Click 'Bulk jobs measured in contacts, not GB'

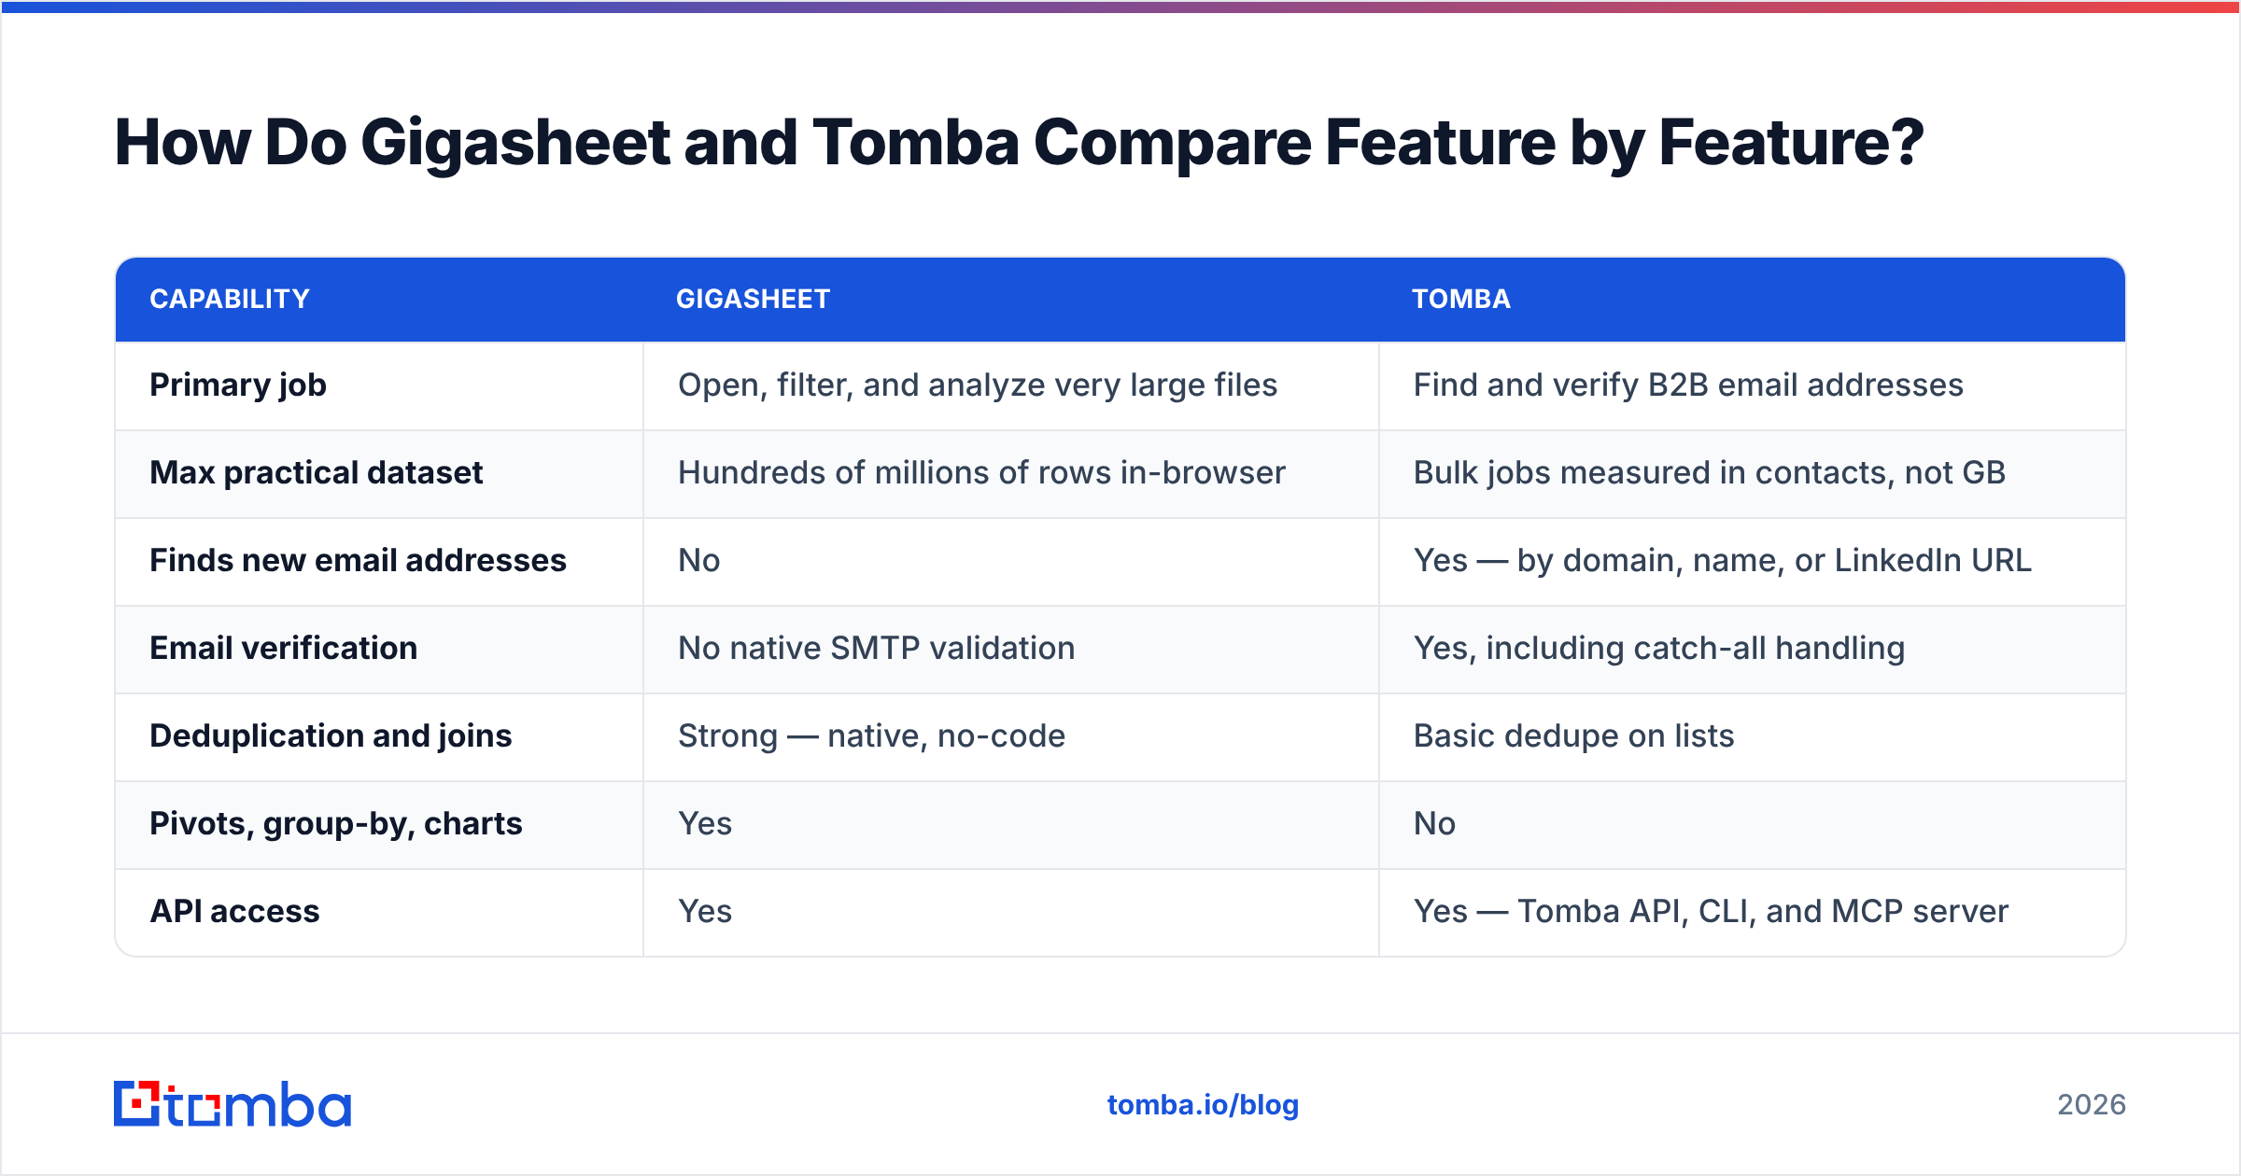click(1710, 473)
